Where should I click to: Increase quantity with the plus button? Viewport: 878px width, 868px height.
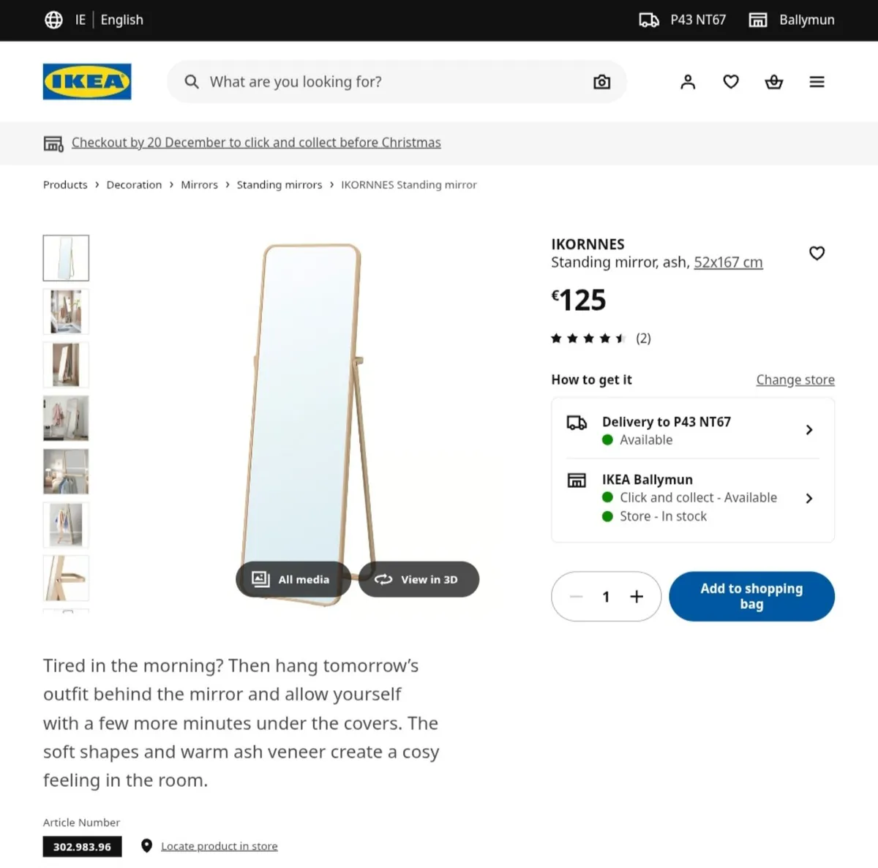(x=636, y=596)
